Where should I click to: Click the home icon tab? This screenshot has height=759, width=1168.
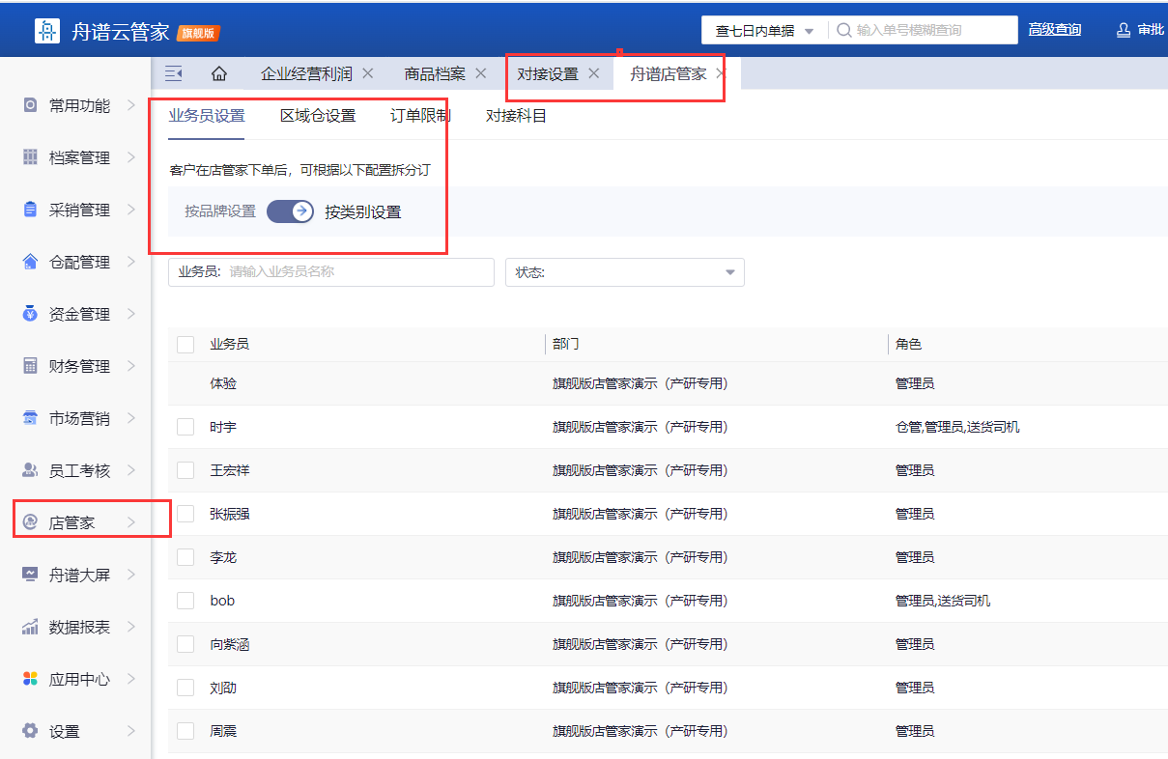[x=219, y=74]
